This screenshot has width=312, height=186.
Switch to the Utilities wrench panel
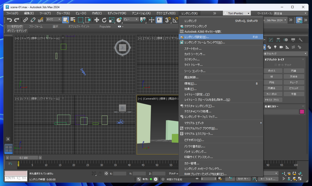click(x=301, y=40)
